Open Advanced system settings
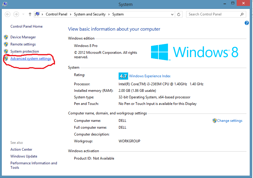The image size is (253, 178). pyautogui.click(x=31, y=58)
